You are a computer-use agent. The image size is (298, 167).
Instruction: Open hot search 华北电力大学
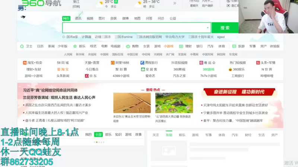point(175,37)
